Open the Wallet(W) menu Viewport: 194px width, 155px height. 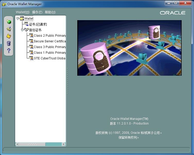point(23,12)
